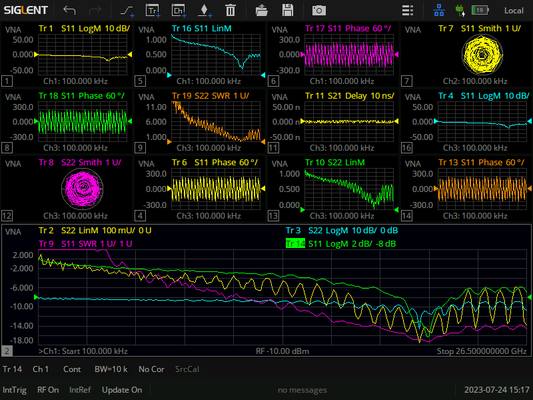Viewport: 533px width, 400px height.
Task: Click the network connection status icon
Action: click(x=439, y=10)
